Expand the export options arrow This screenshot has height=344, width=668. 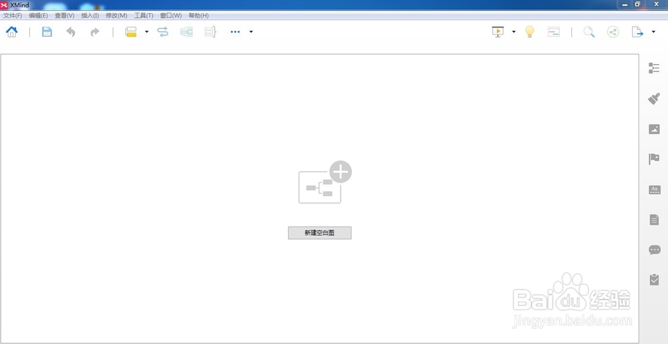(x=653, y=31)
